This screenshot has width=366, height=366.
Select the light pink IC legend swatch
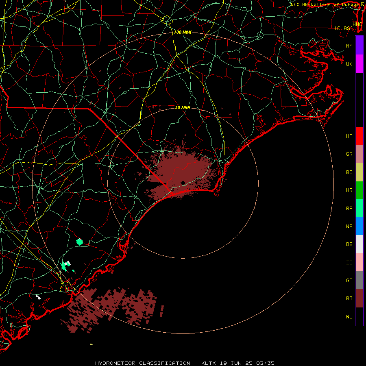[x=359, y=262]
